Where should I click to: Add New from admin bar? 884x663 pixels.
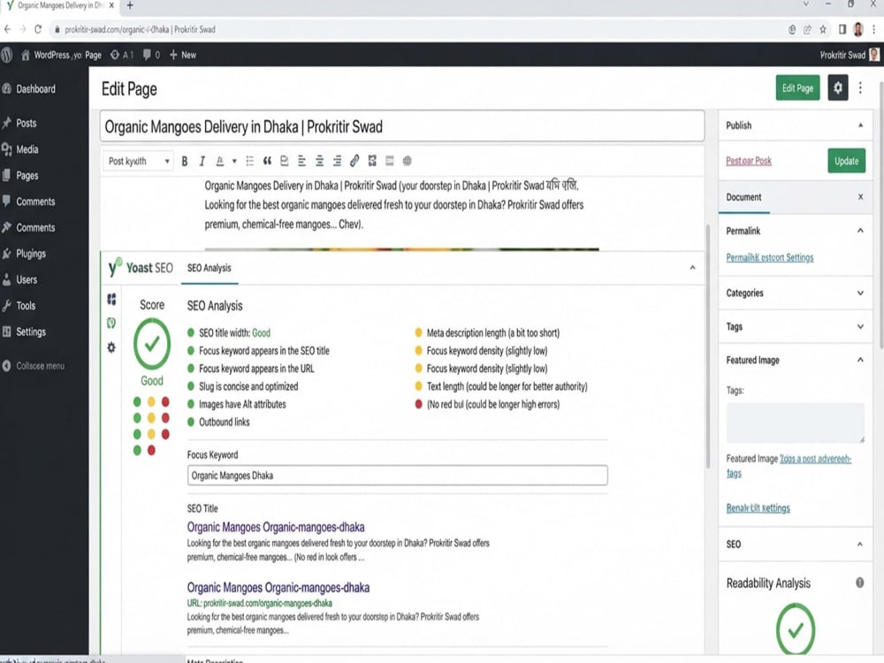tap(183, 55)
